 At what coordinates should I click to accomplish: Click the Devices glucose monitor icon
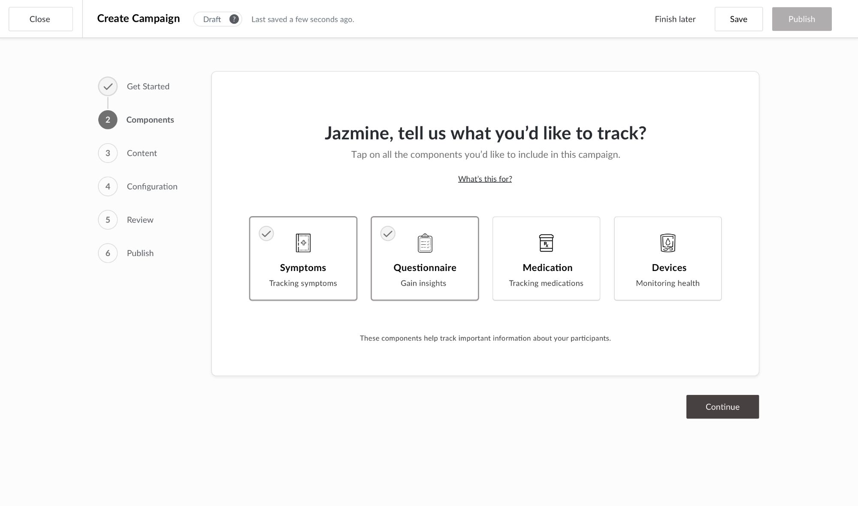[668, 243]
